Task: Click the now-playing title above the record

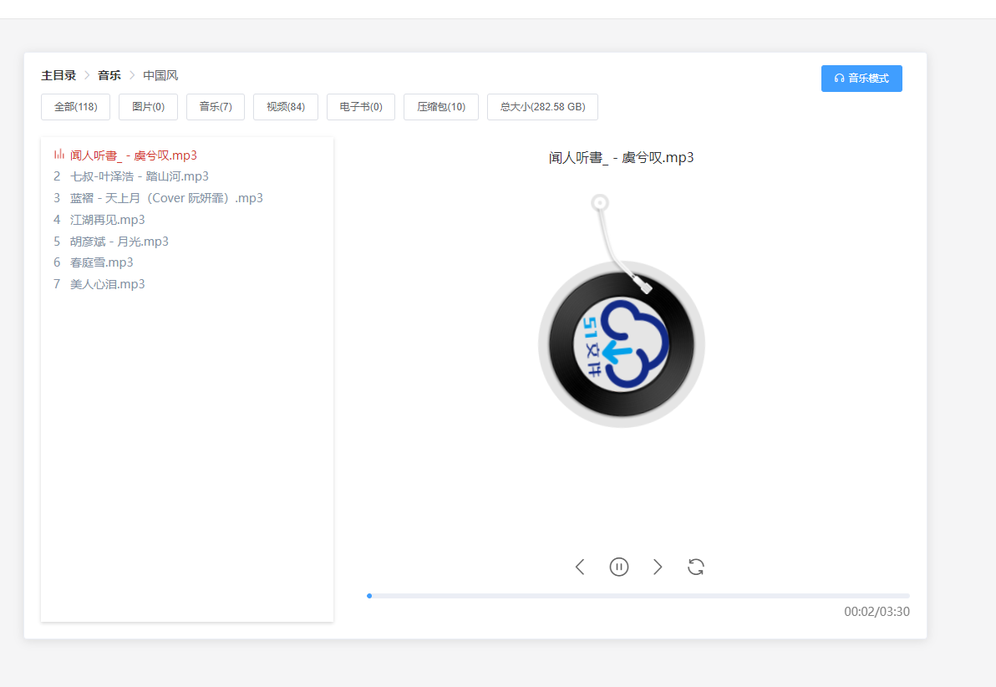Action: [x=621, y=158]
